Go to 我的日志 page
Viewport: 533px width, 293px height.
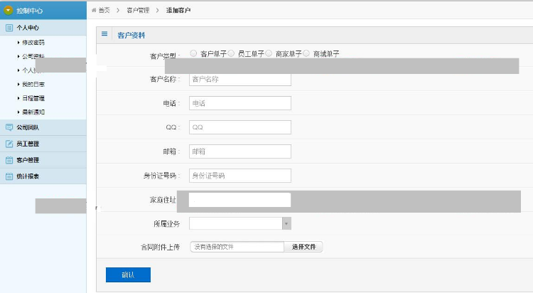[x=33, y=84]
